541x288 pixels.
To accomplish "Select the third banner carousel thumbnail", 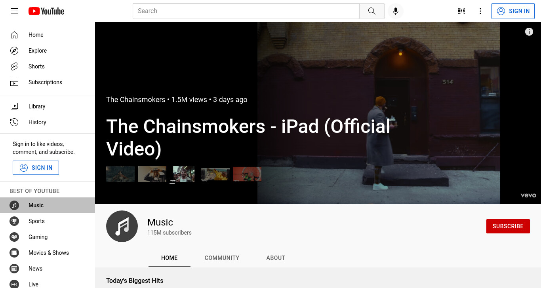I will tap(184, 174).
